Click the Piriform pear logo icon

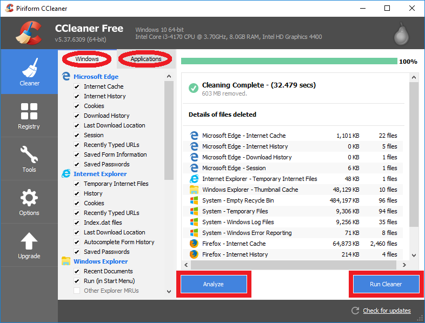pyautogui.click(x=400, y=35)
